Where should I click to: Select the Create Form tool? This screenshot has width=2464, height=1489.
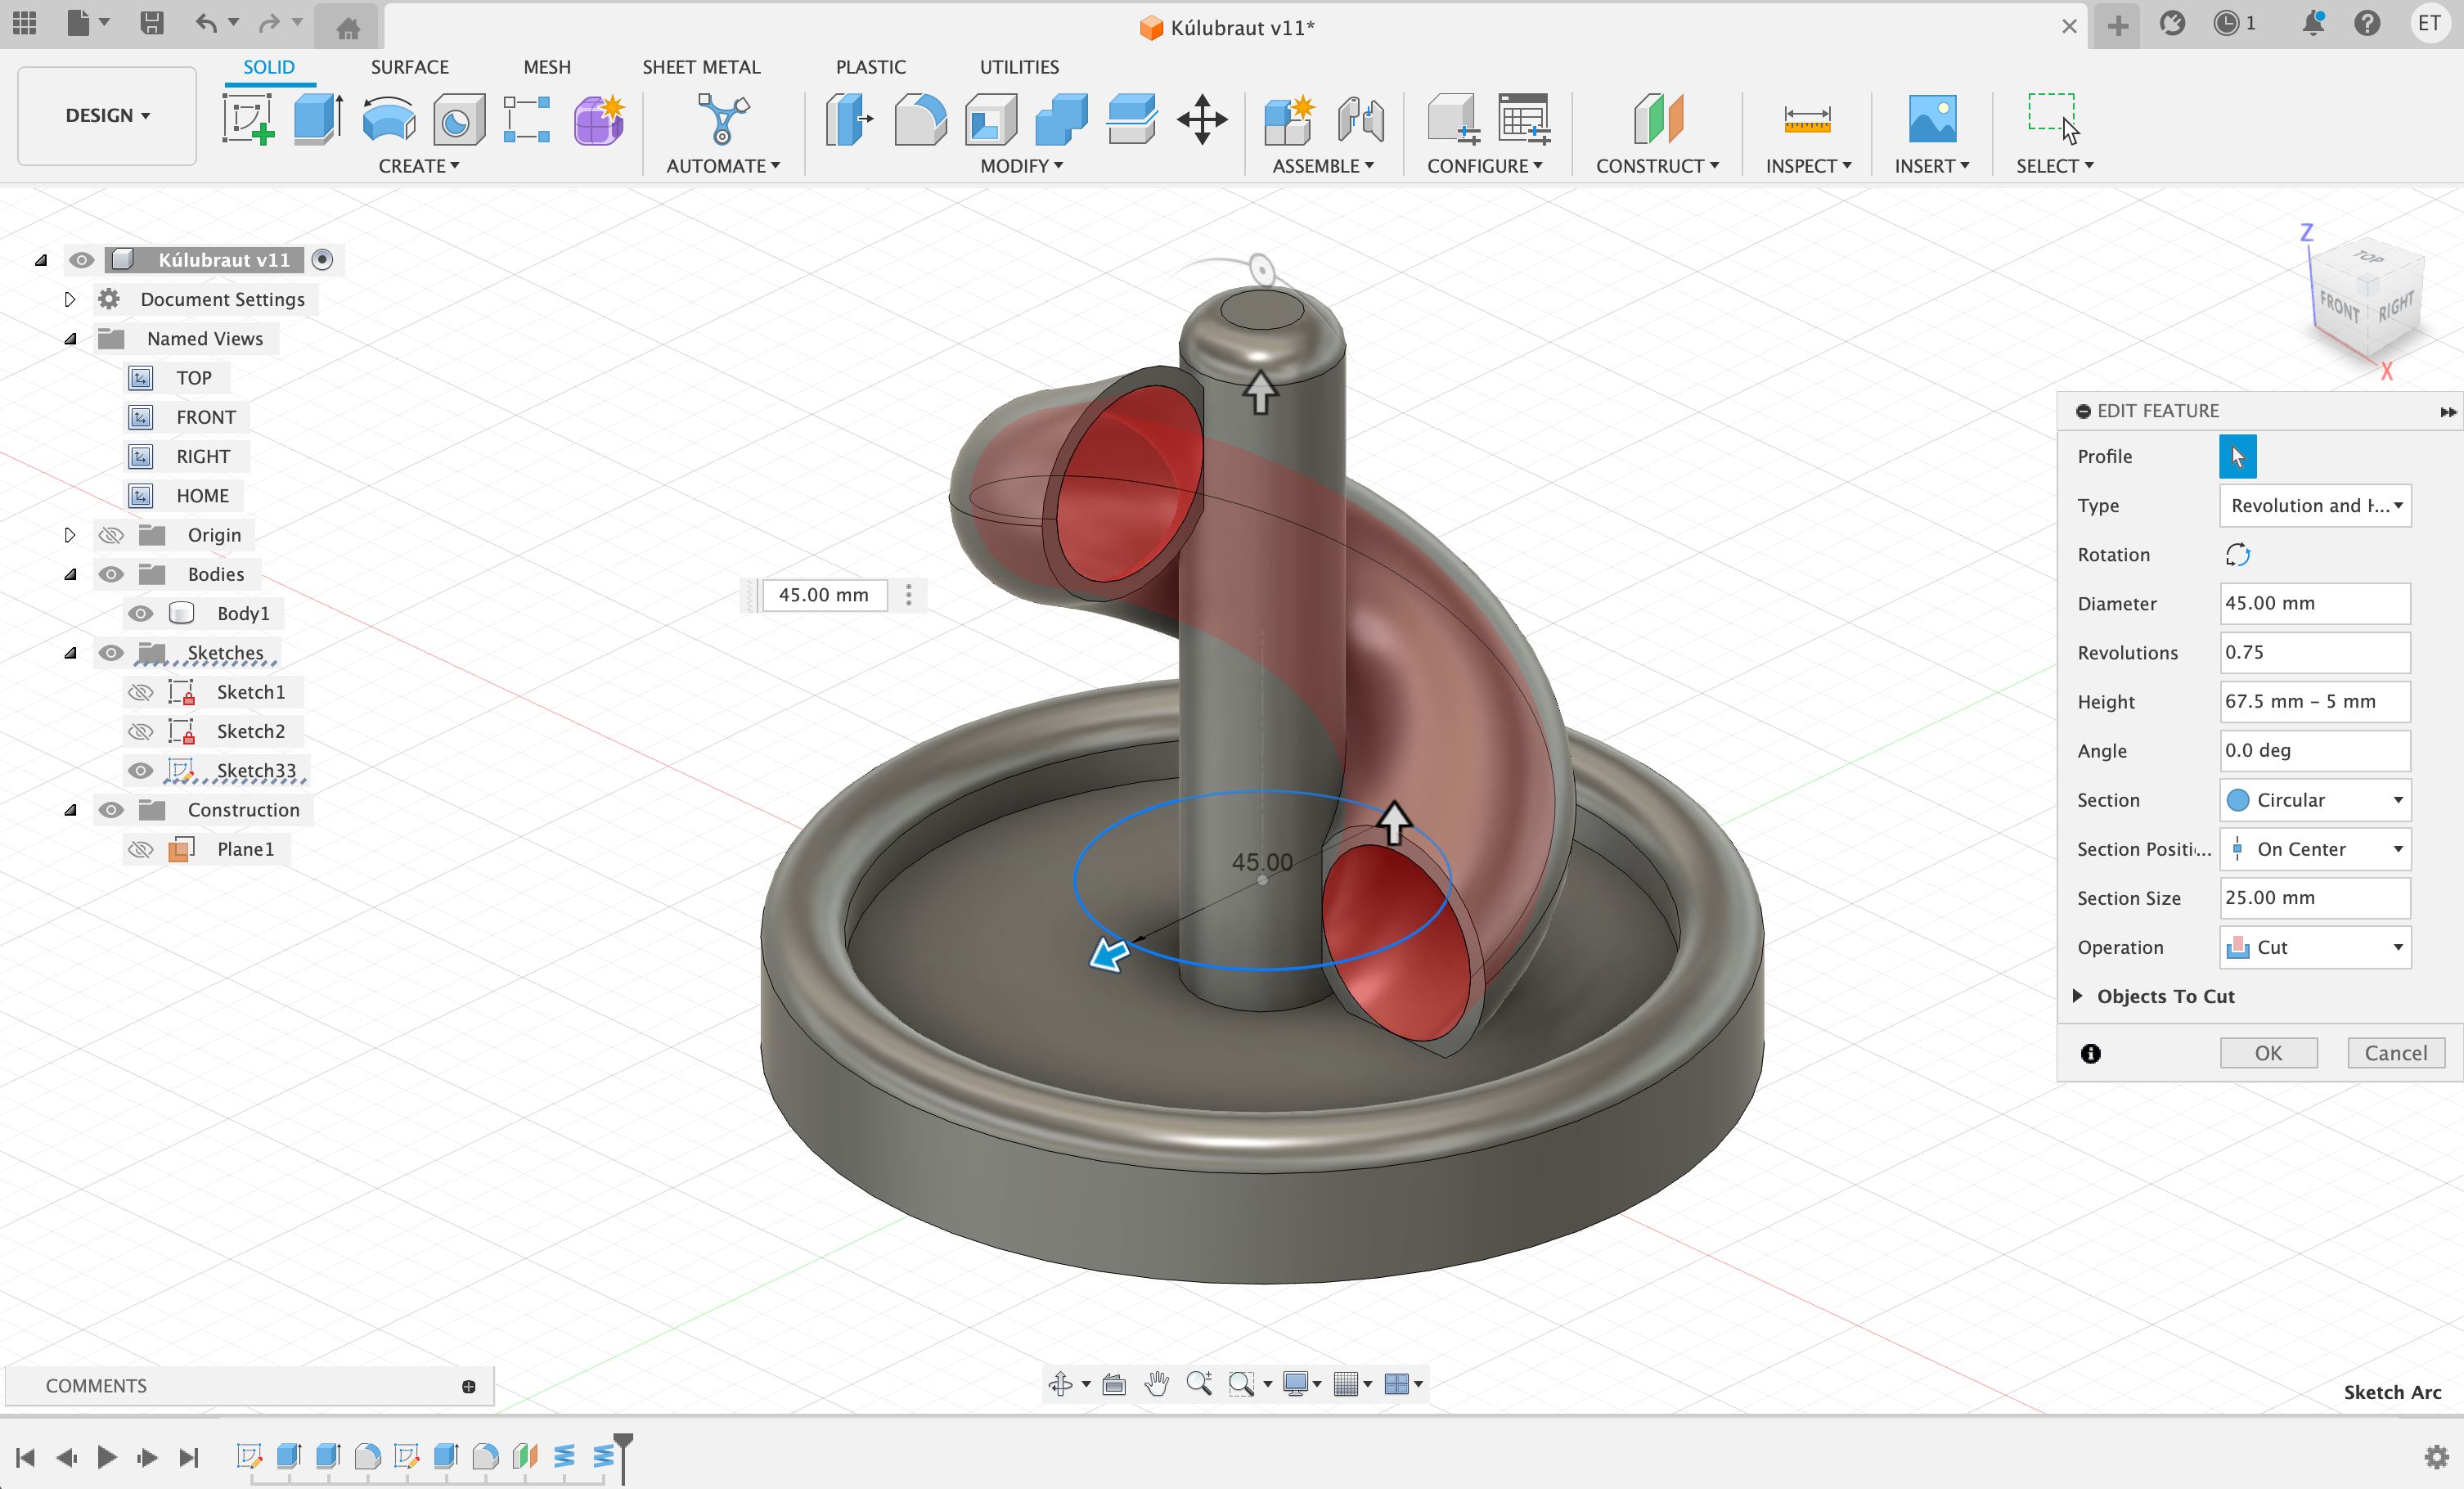599,119
